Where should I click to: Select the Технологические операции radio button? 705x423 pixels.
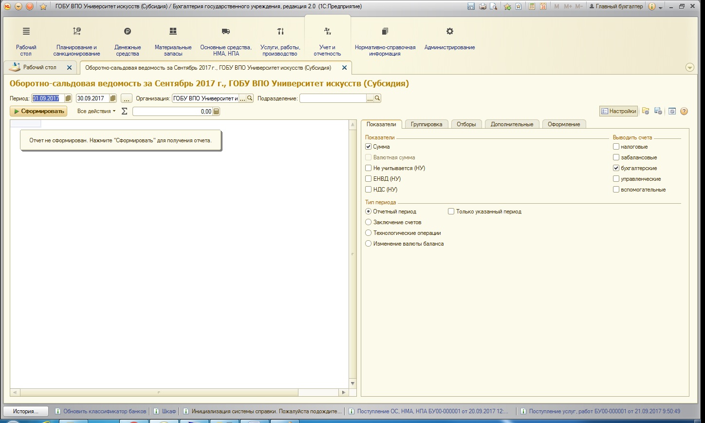(x=369, y=232)
